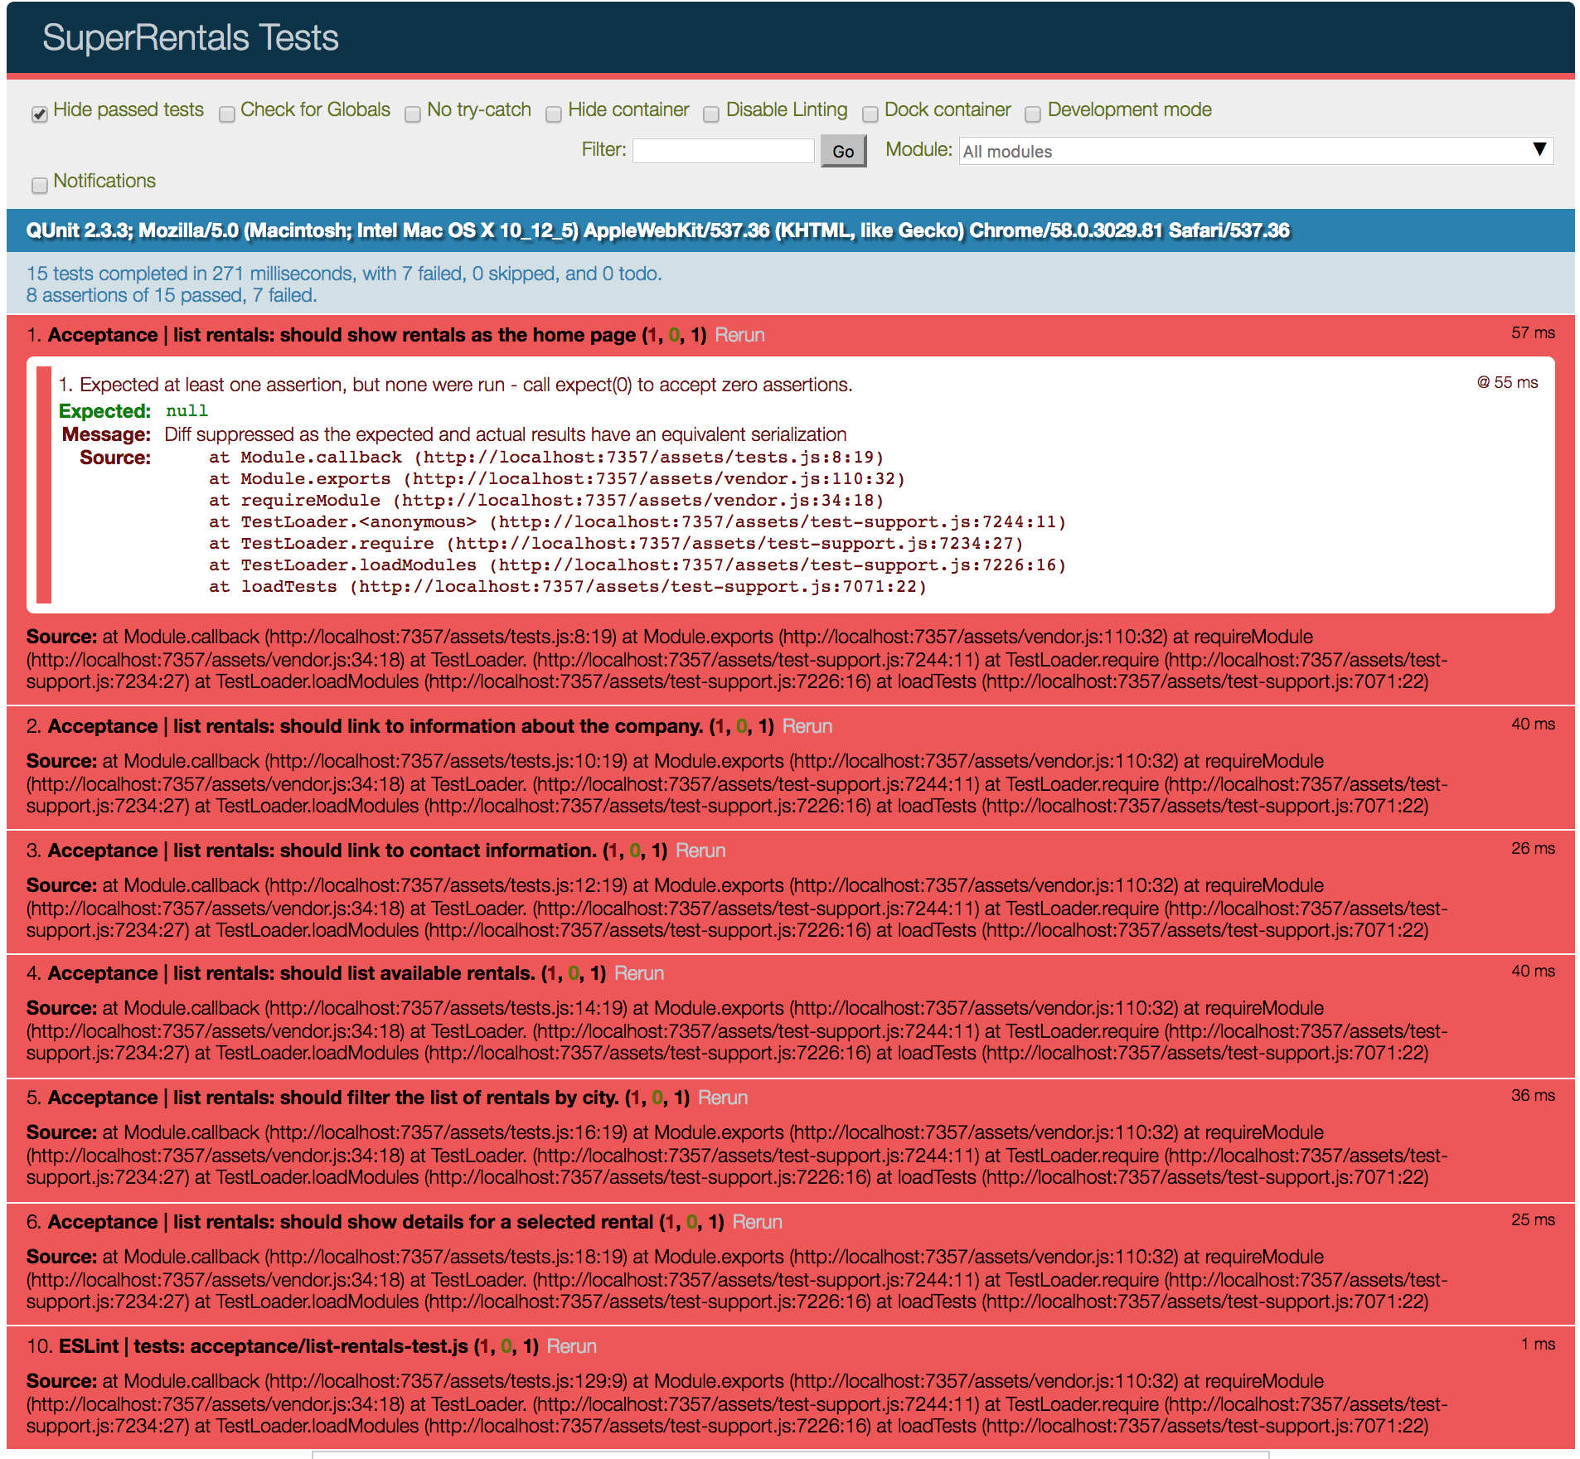The image size is (1580, 1459).
Task: Rerun the 'should link to contact information' test
Action: [x=700, y=850]
